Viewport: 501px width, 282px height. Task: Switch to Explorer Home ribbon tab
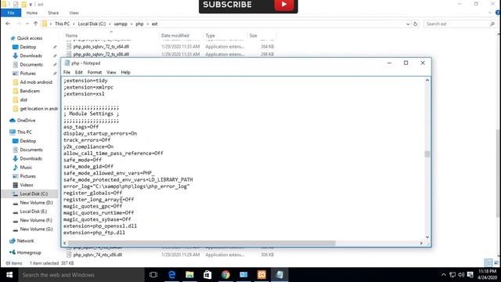[31, 13]
